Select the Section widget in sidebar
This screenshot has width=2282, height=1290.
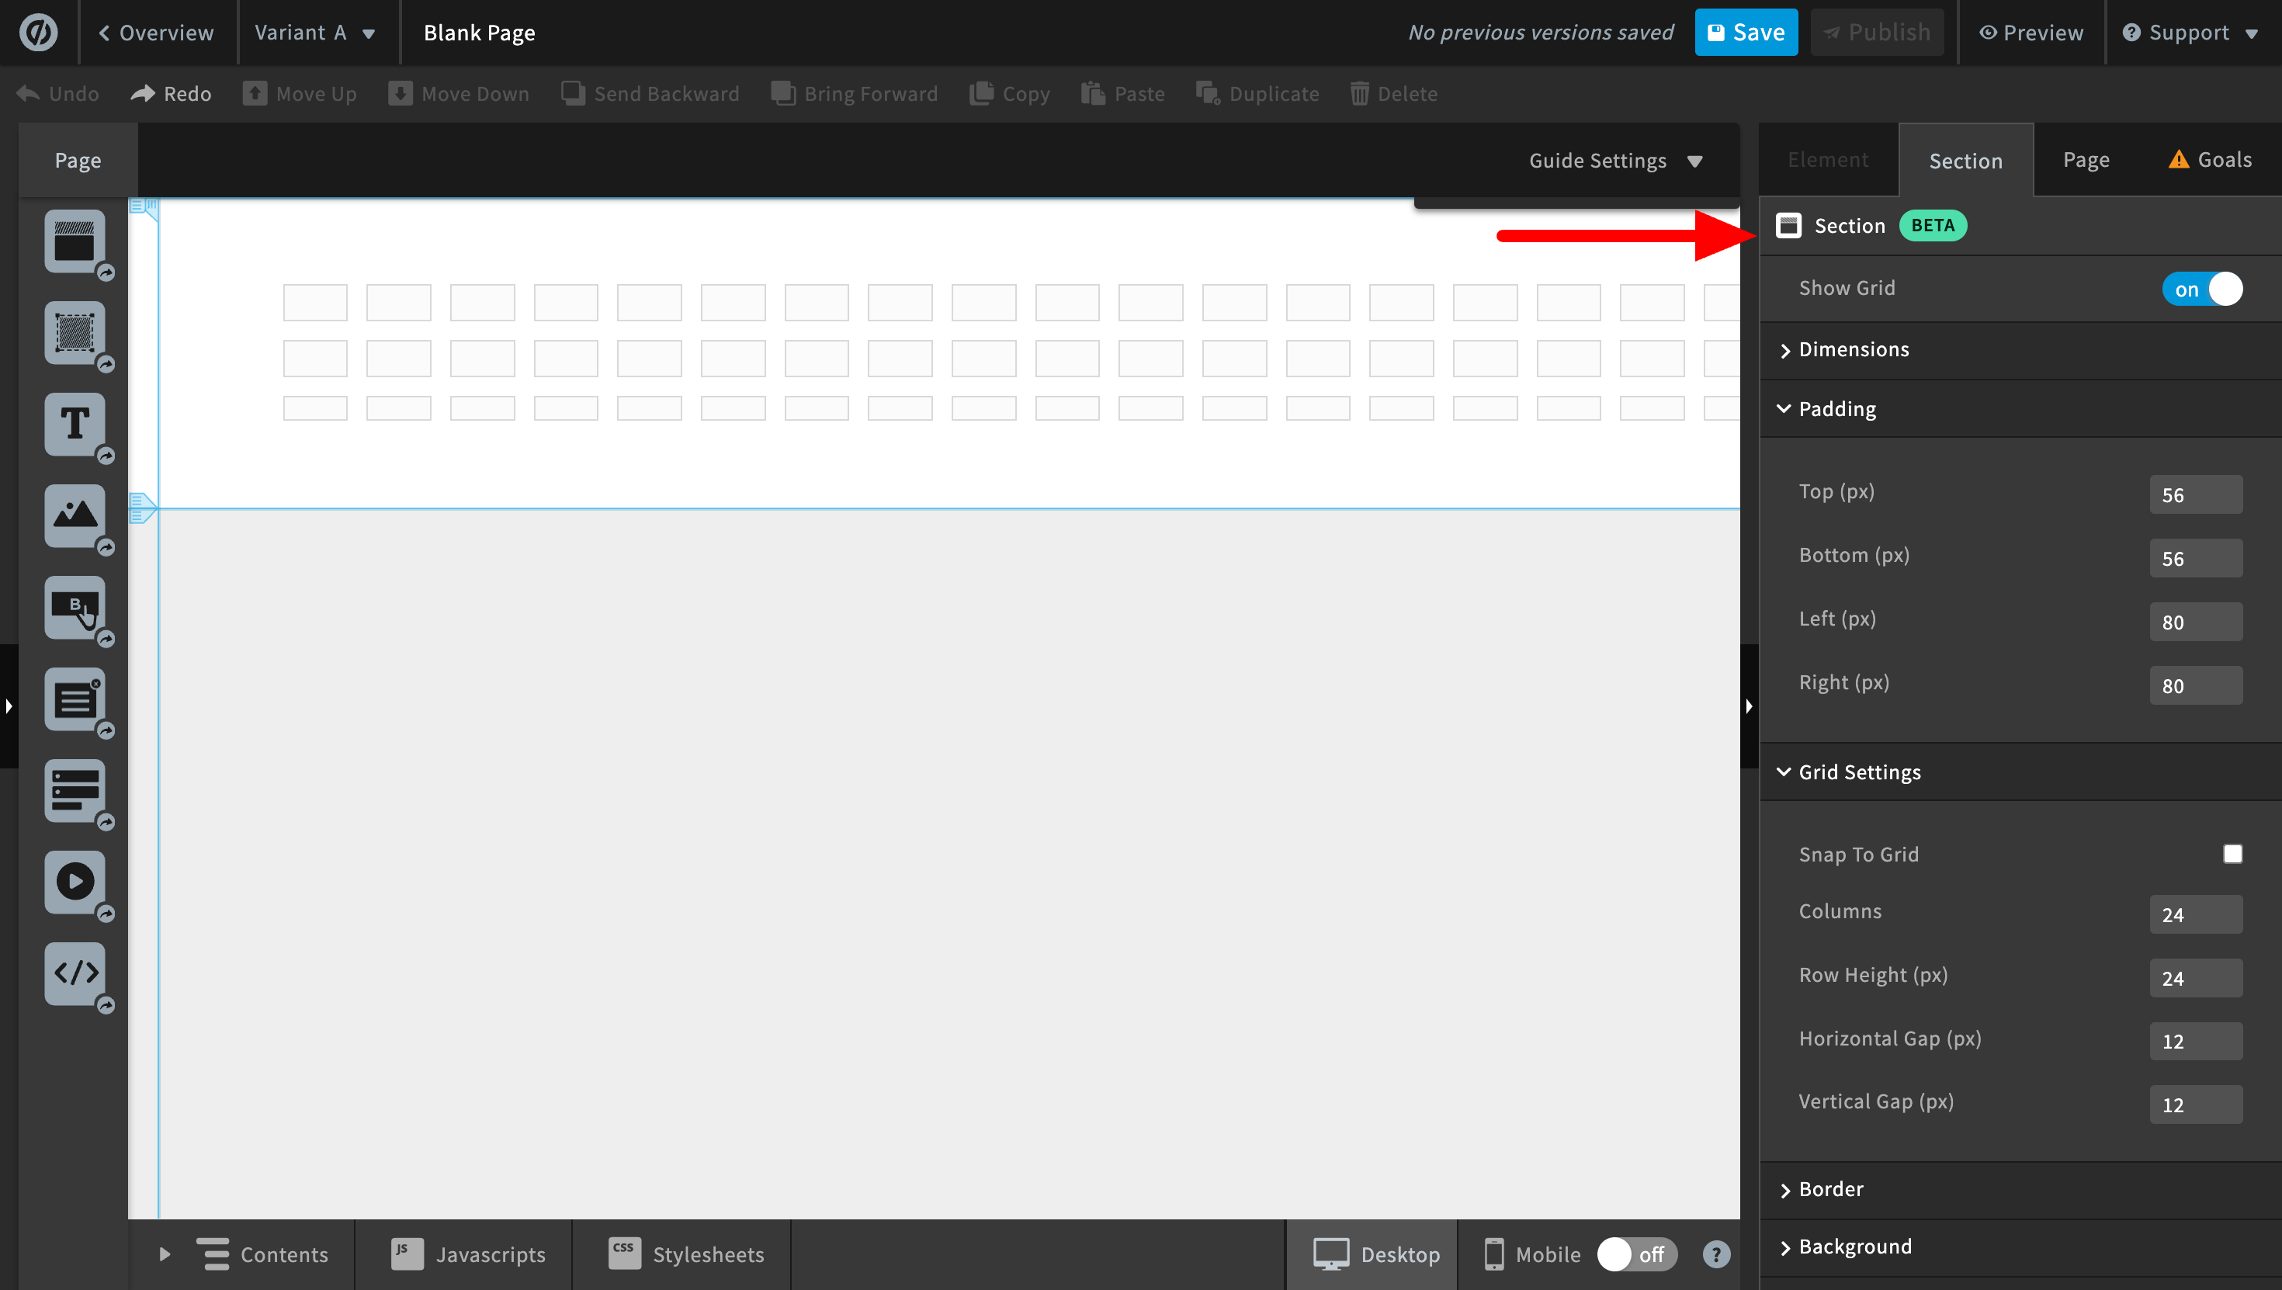(x=75, y=241)
